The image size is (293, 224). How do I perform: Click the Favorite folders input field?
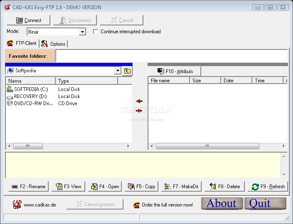(x=171, y=56)
